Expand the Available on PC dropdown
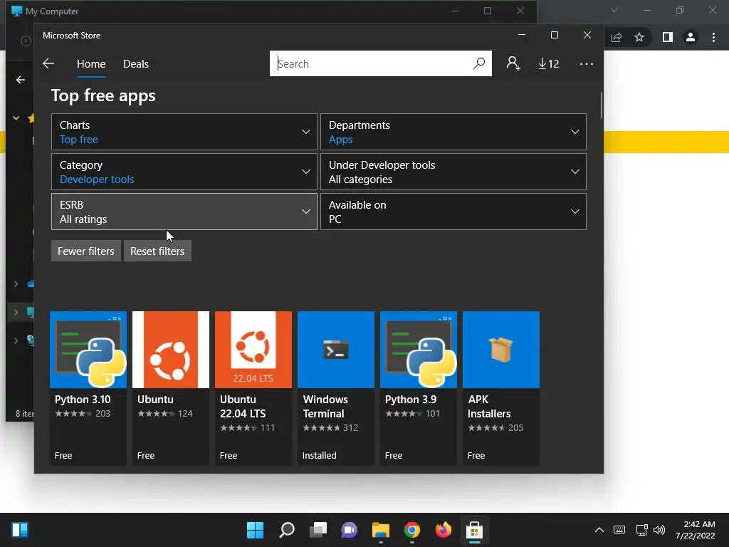729x547 pixels. pos(453,212)
